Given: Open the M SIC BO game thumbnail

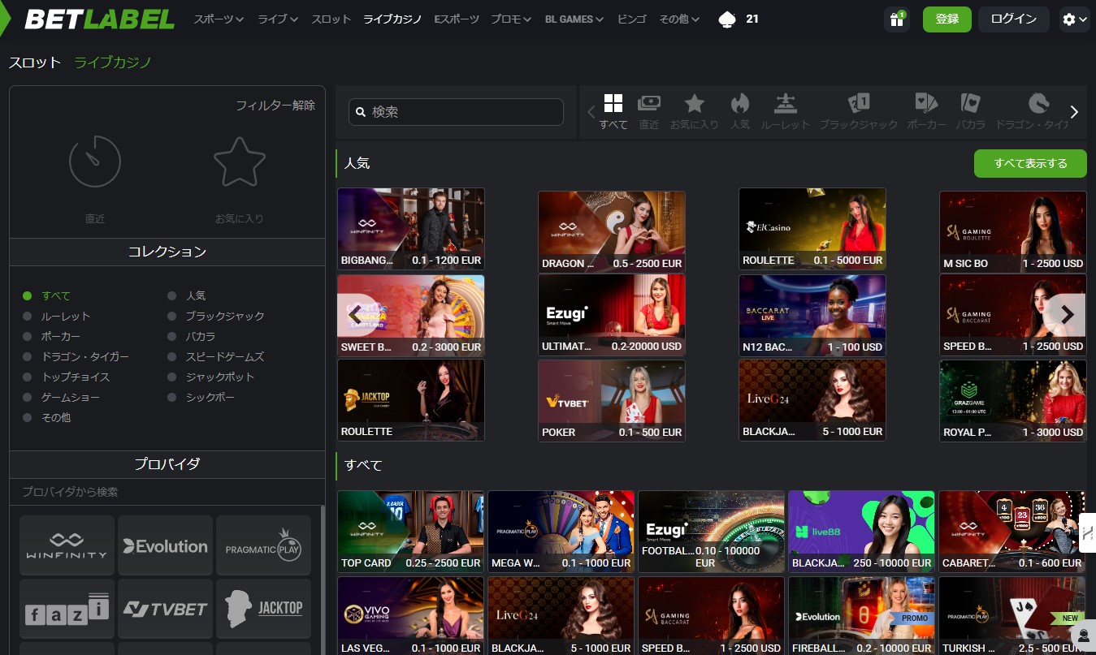Looking at the screenshot, I should click(x=1012, y=231).
